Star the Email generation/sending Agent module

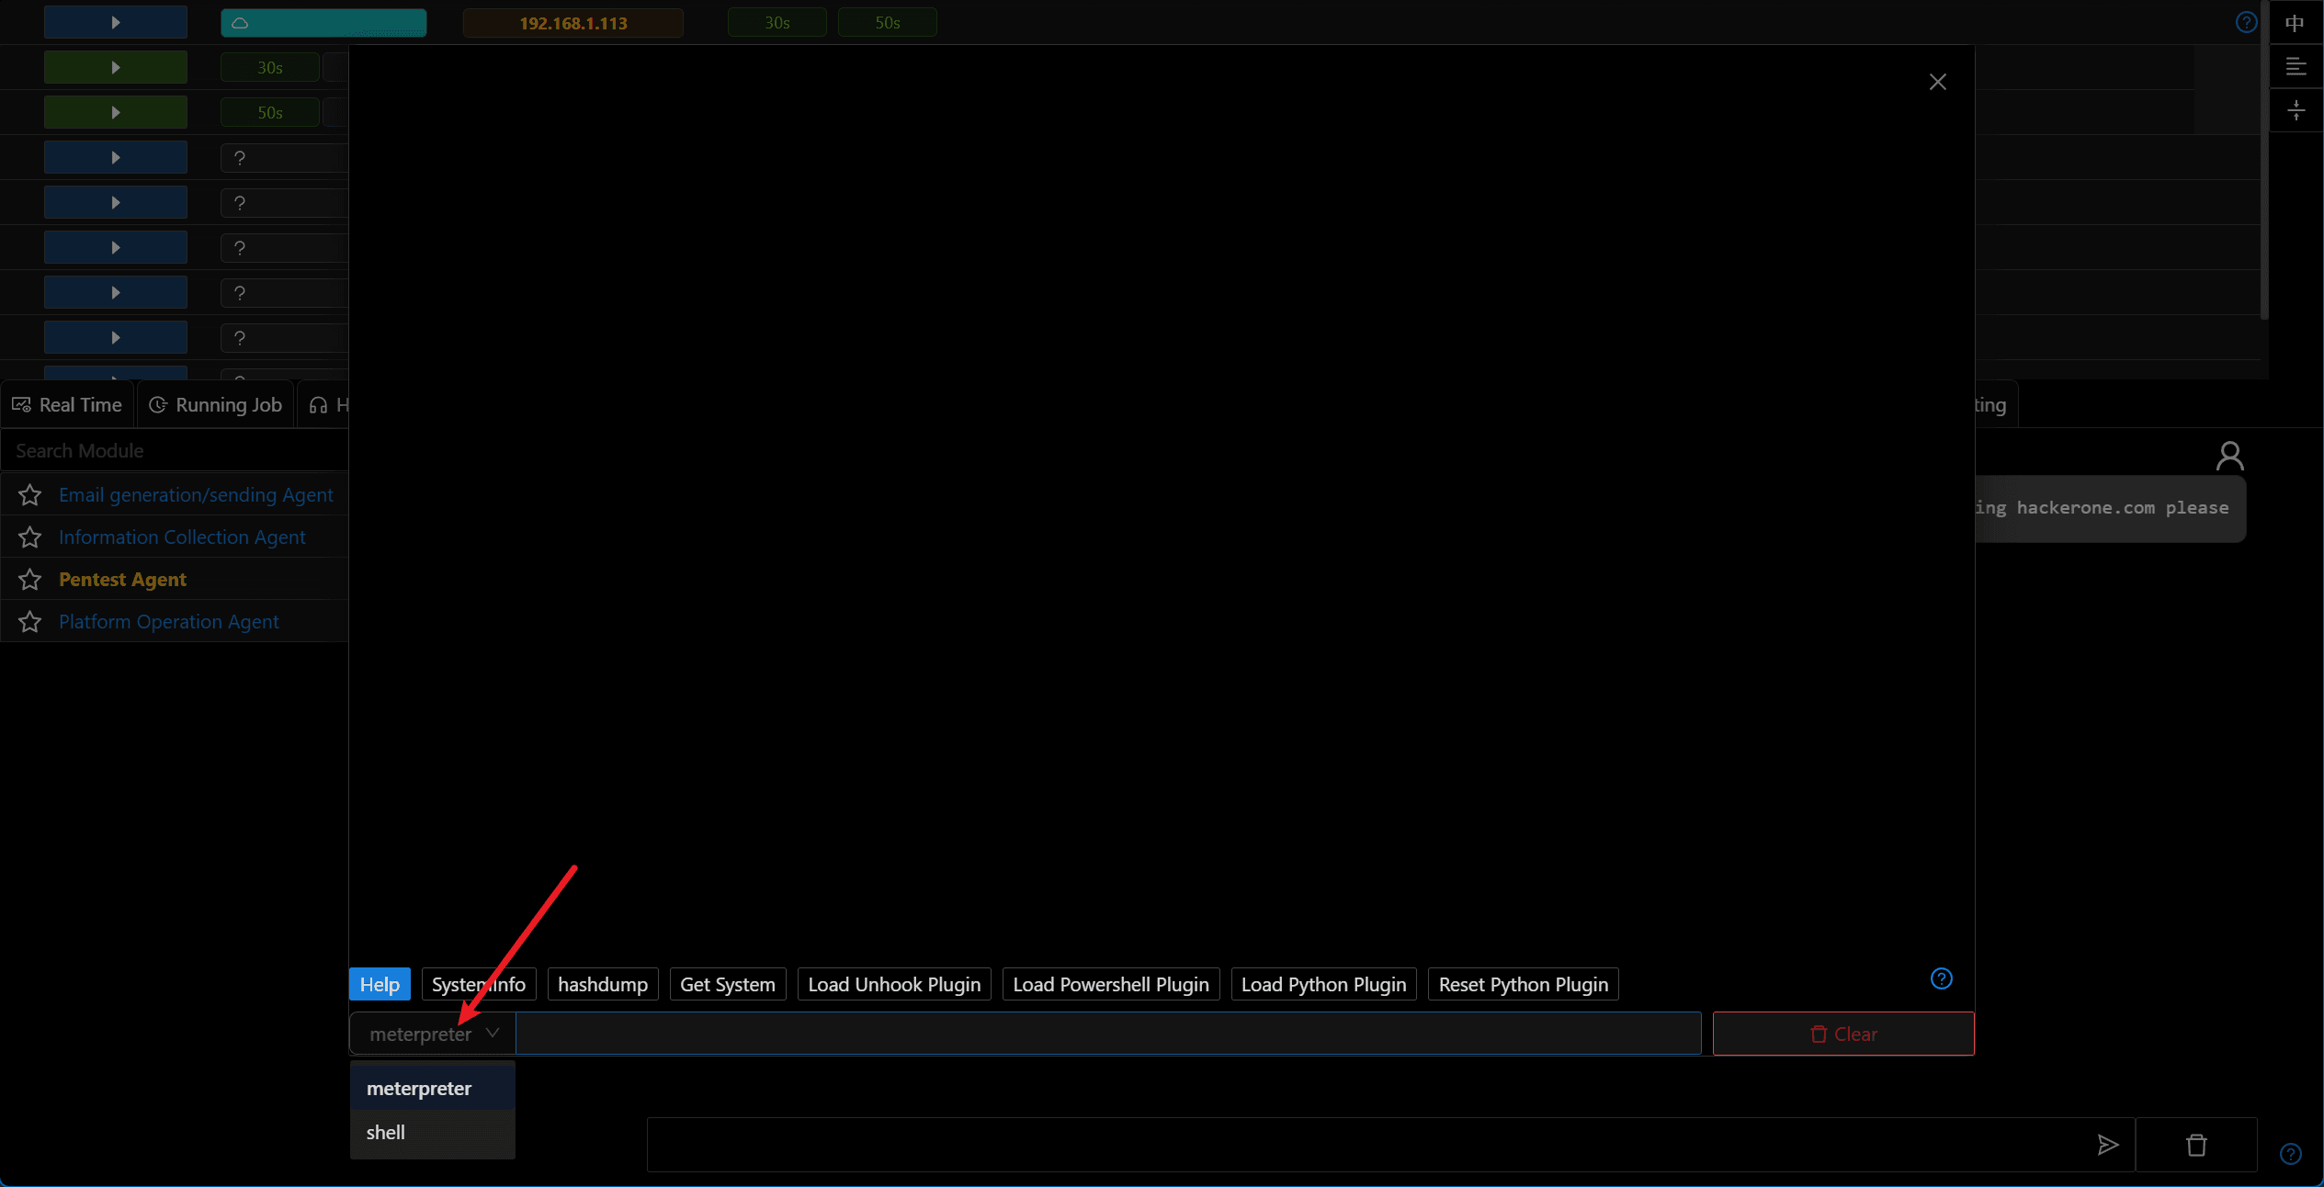pyautogui.click(x=30, y=495)
